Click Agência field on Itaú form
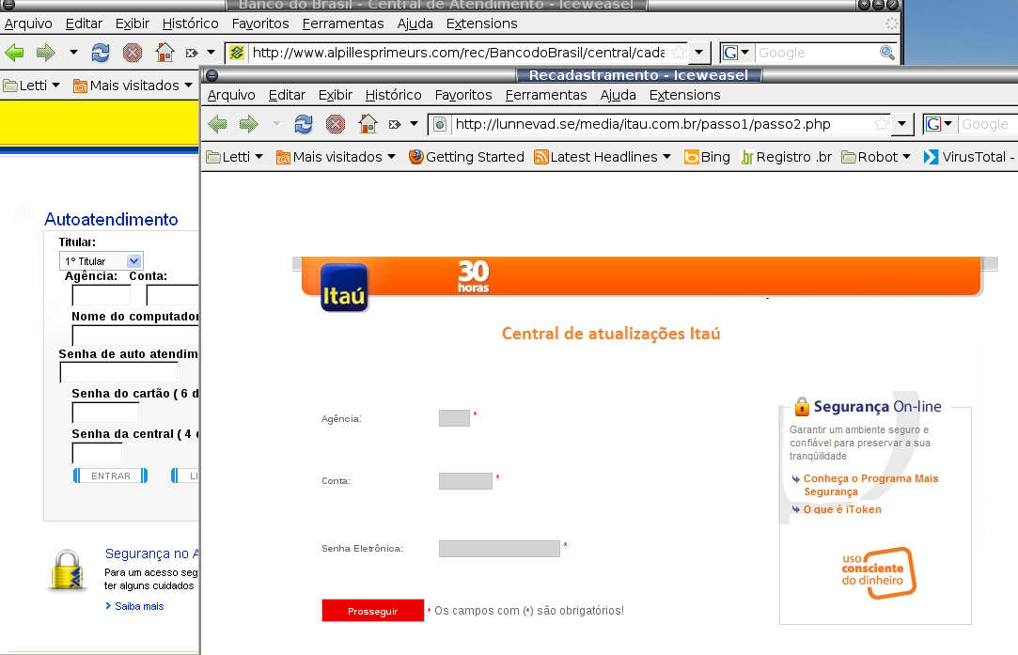Screen dimensions: 1018x655 (454, 418)
